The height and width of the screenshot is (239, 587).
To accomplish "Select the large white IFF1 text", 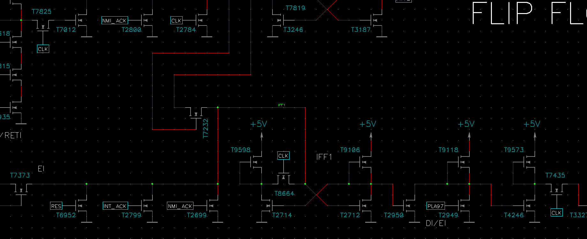I will [324, 157].
